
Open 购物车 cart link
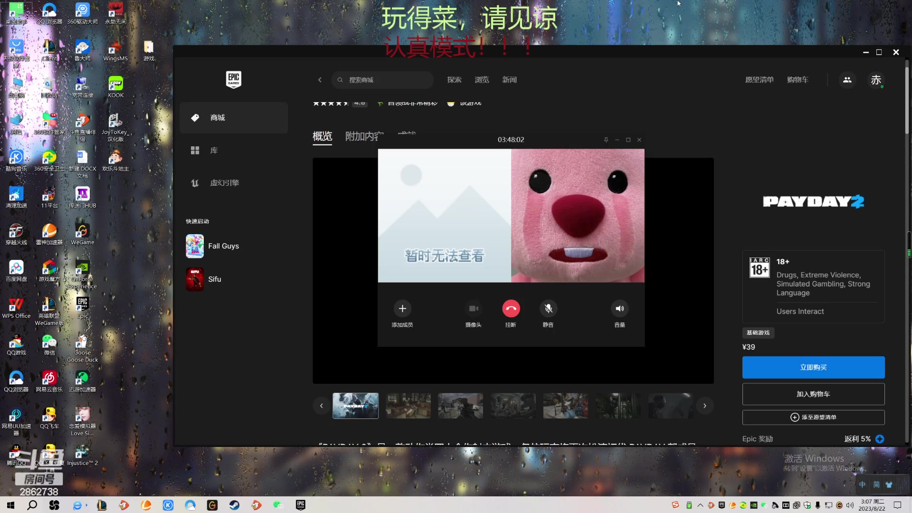click(x=798, y=80)
